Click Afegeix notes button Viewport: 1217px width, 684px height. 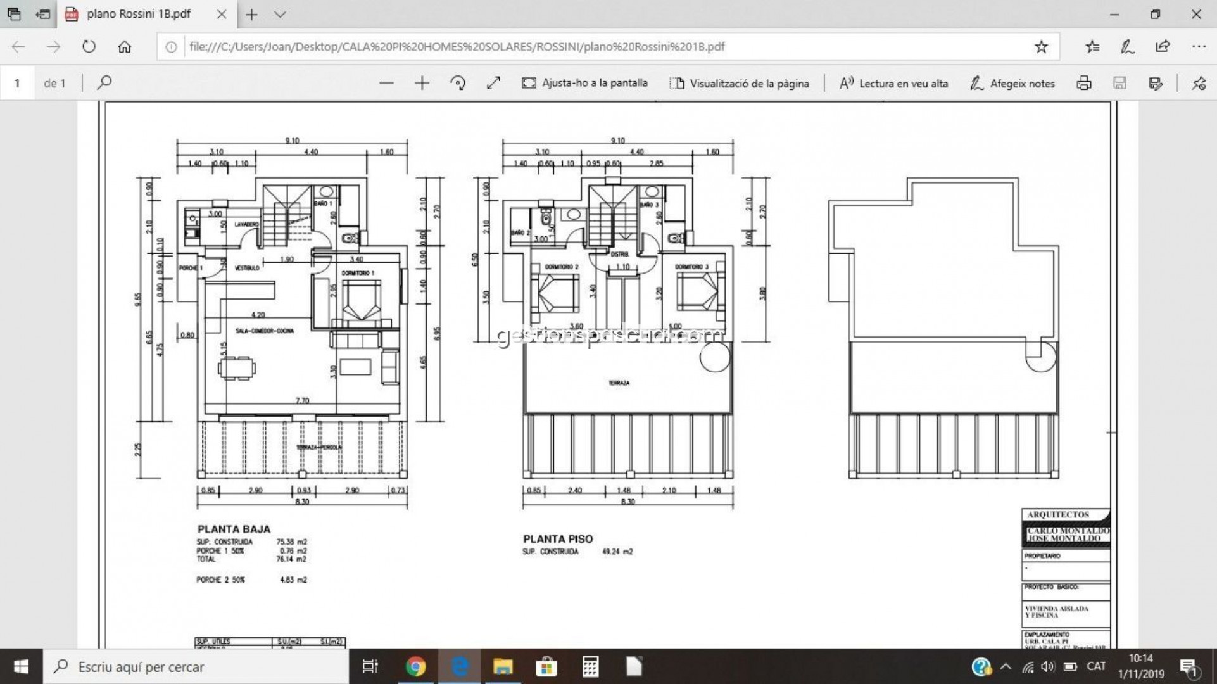point(1012,83)
